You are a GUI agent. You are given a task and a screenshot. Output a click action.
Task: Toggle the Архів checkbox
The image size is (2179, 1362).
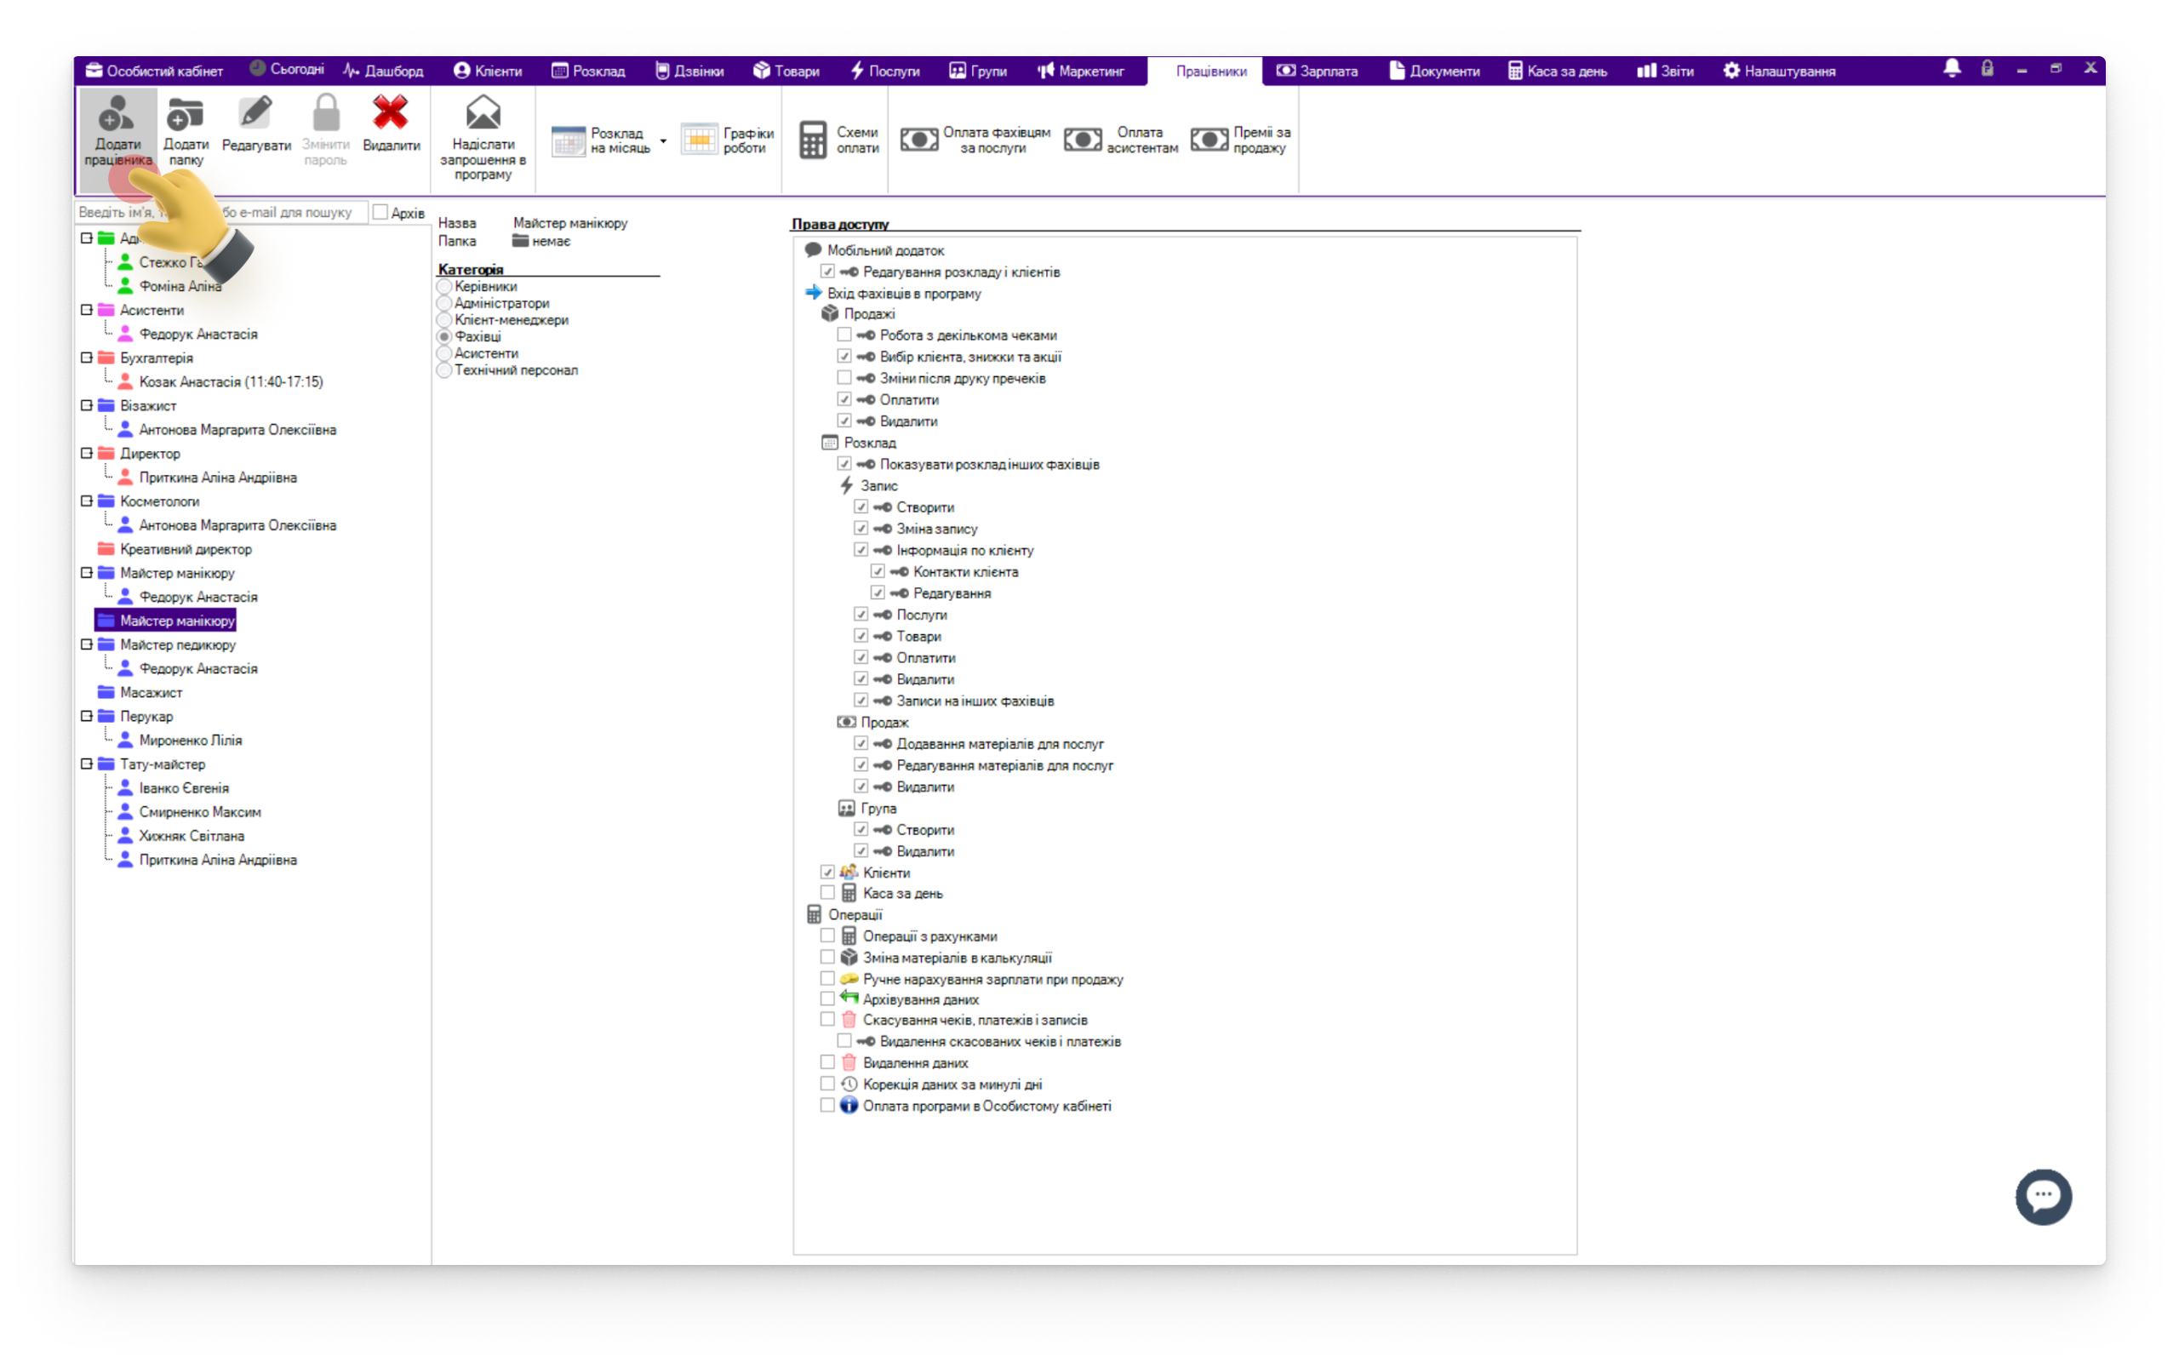[380, 213]
